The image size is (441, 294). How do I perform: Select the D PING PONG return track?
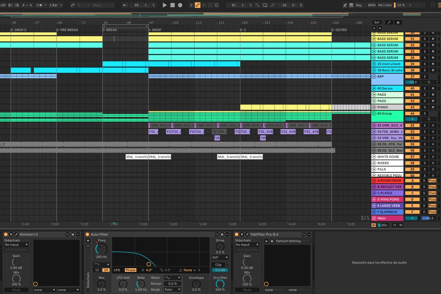point(387,199)
